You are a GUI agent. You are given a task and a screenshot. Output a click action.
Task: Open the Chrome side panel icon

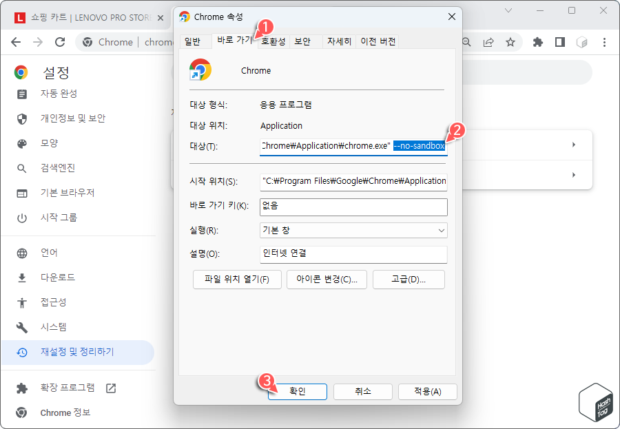pos(559,42)
